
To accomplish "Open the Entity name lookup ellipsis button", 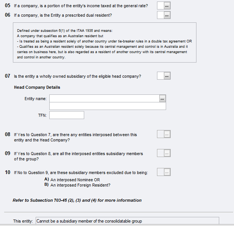I will 163,99.
